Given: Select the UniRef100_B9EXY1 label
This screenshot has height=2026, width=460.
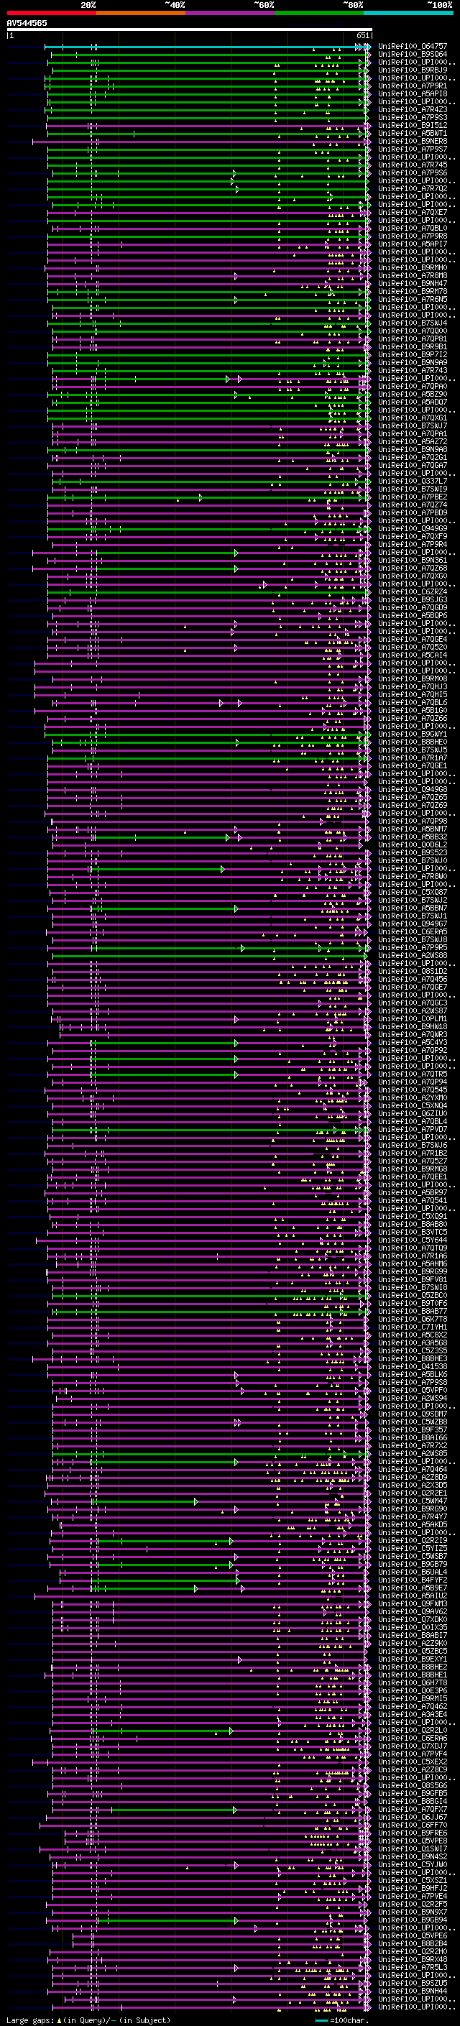Looking at the screenshot, I should 412,1659.
